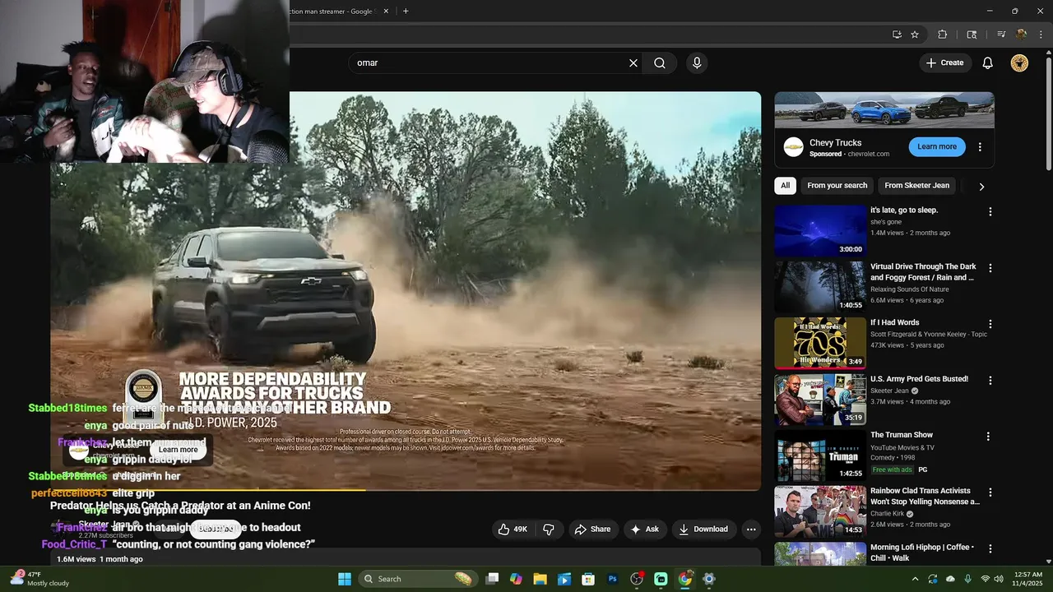The width and height of the screenshot is (1053, 592).
Task: Open the Rainbow Clad Trans Activists title
Action: point(925,496)
